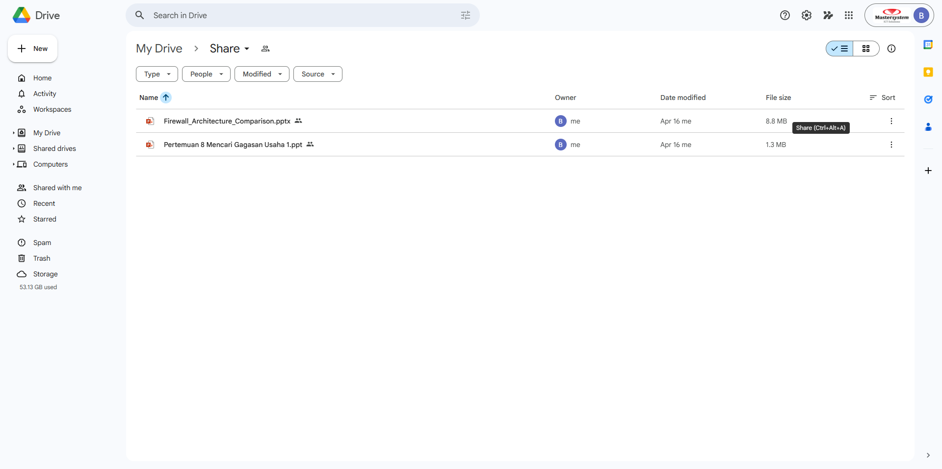
Task: Switch to grid layout view
Action: coord(866,49)
